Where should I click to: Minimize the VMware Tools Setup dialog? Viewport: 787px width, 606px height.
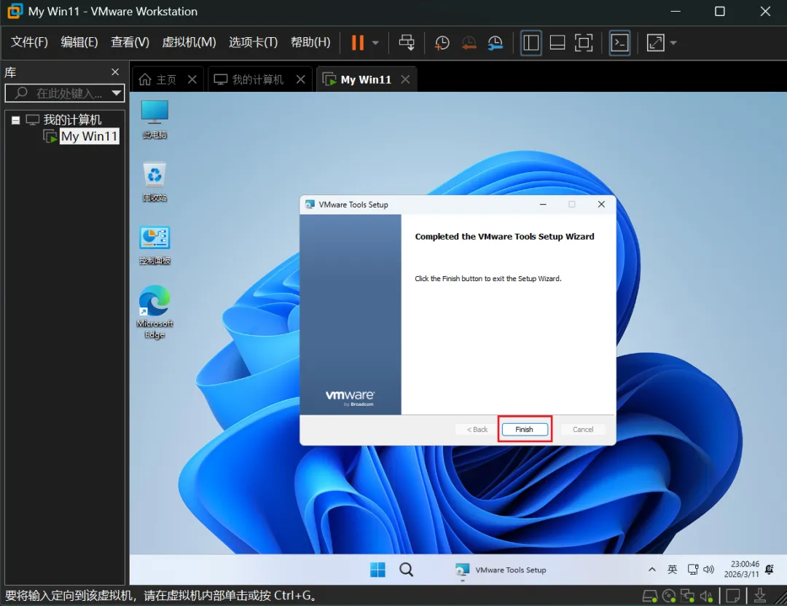click(543, 204)
